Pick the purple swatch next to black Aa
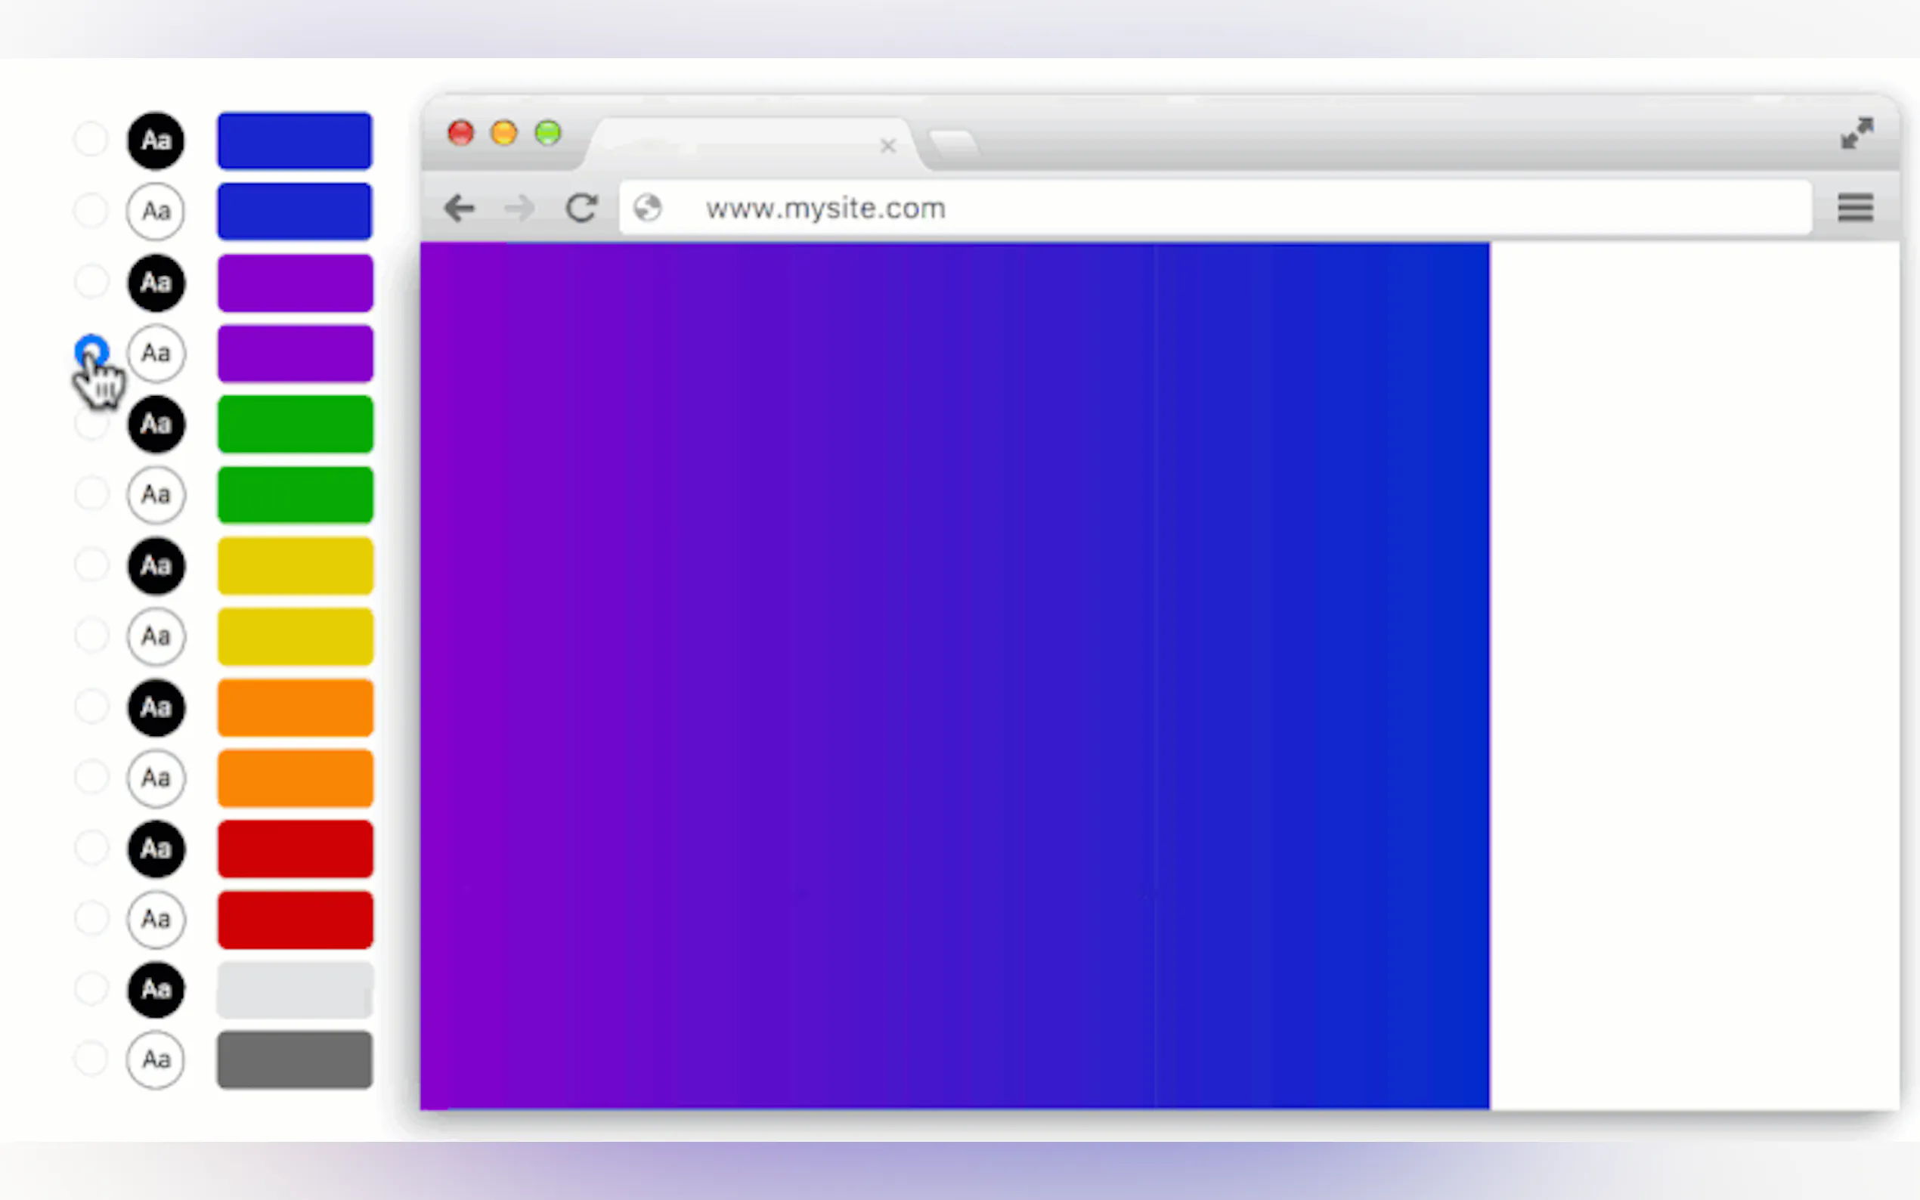 pos(295,283)
